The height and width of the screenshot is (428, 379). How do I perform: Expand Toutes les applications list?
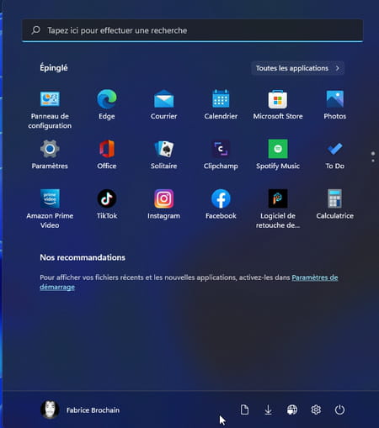[297, 68]
